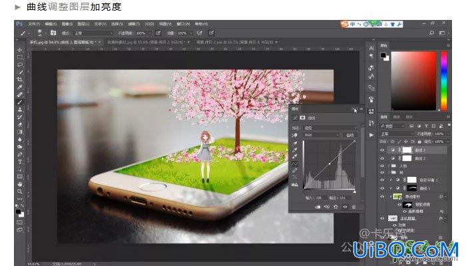The height and width of the screenshot is (266, 466).
Task: Change screen mode icon in toolbar
Action: [20, 230]
